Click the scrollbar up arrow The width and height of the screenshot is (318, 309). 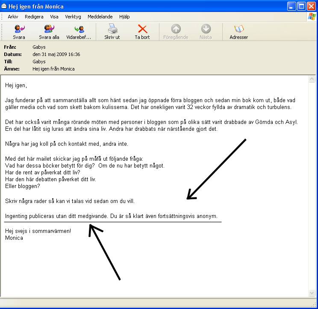coord(312,79)
